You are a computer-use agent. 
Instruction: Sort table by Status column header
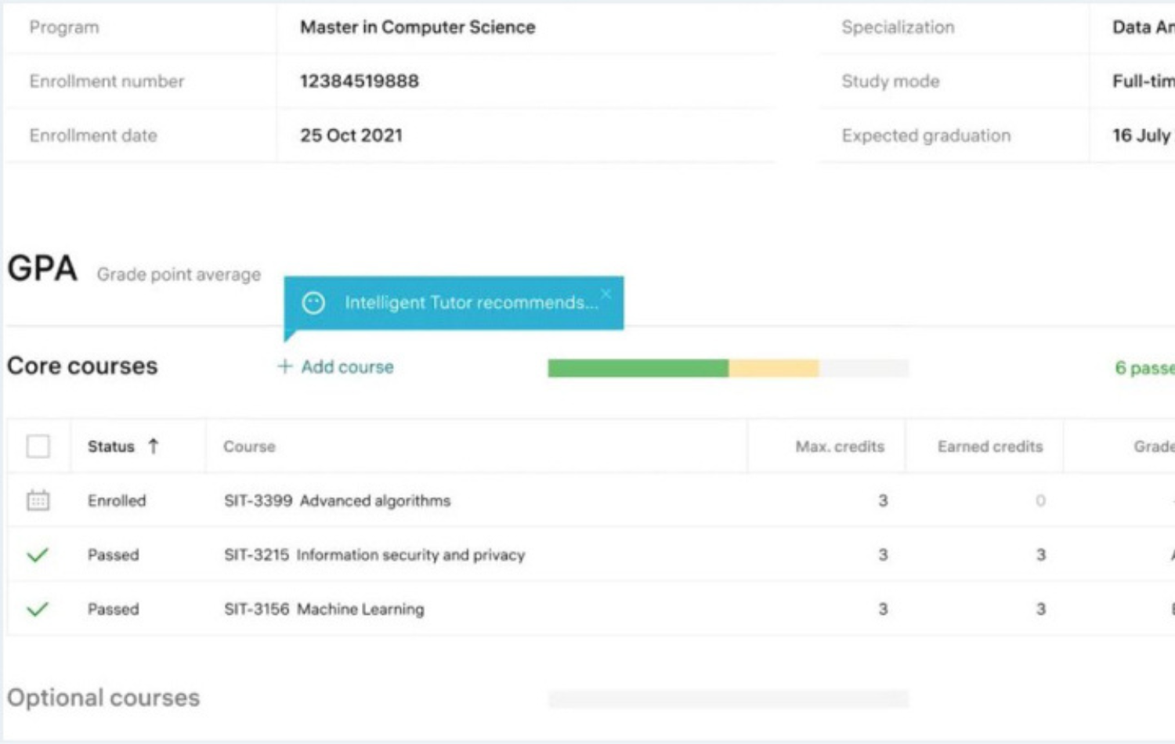(x=111, y=446)
